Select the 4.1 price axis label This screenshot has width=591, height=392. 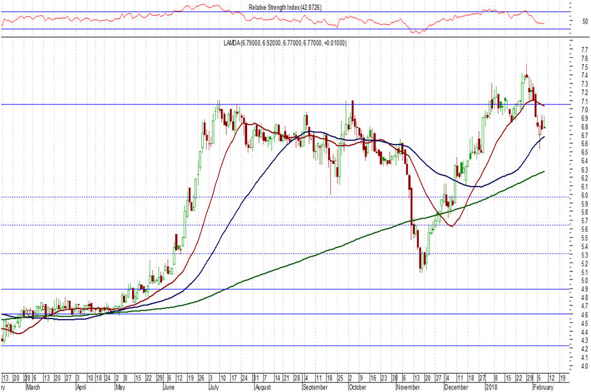tap(585, 357)
